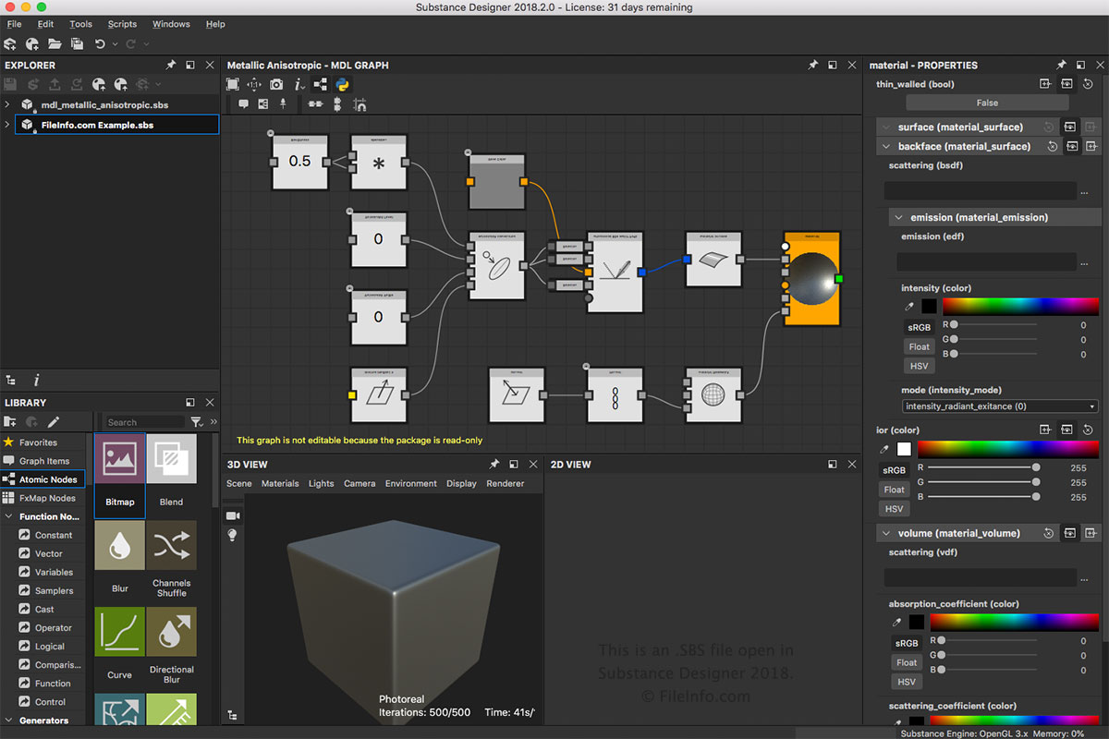Switch intensity color mode to HSV

point(919,366)
